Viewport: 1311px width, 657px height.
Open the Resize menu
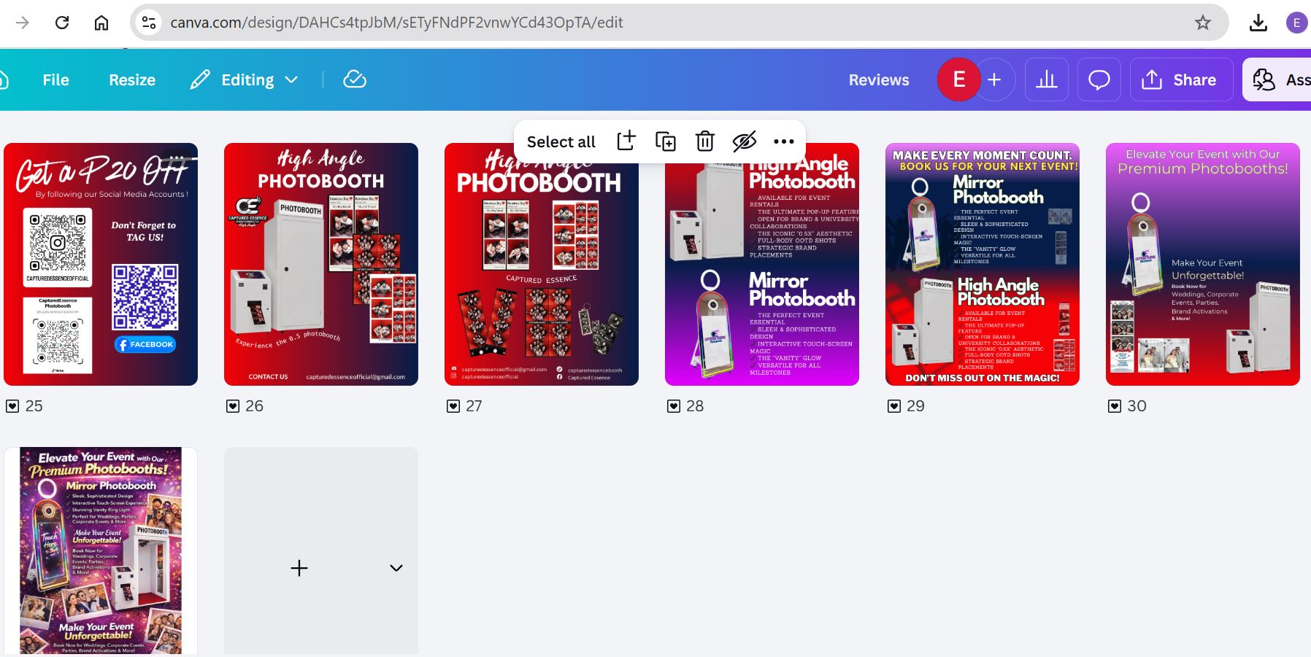[x=132, y=79]
